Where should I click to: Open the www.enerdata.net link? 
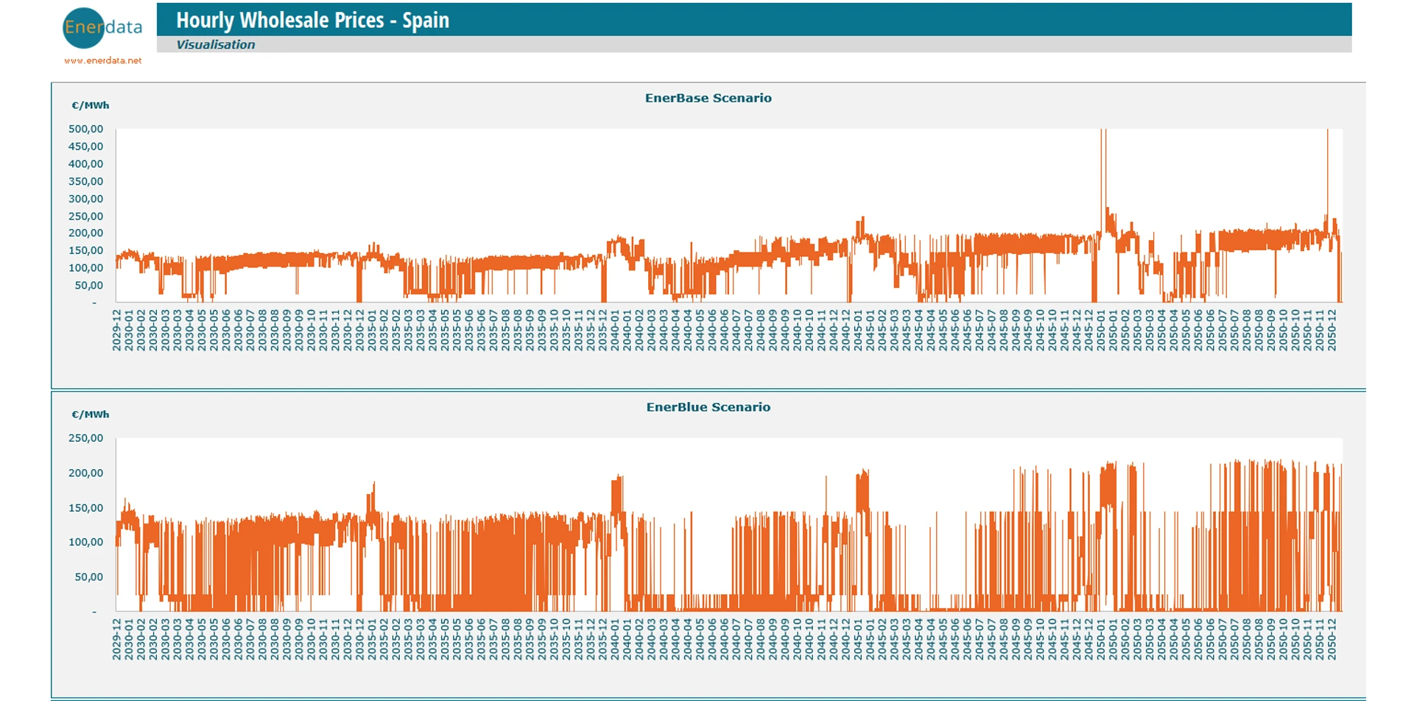(x=102, y=60)
